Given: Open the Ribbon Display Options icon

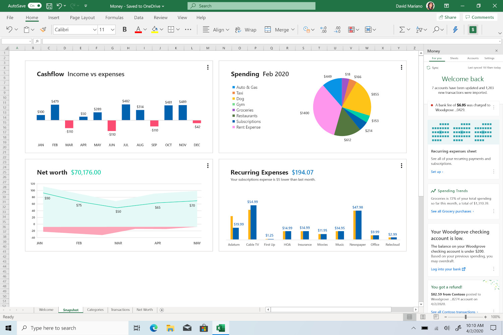Looking at the screenshot, I should tap(446, 6).
